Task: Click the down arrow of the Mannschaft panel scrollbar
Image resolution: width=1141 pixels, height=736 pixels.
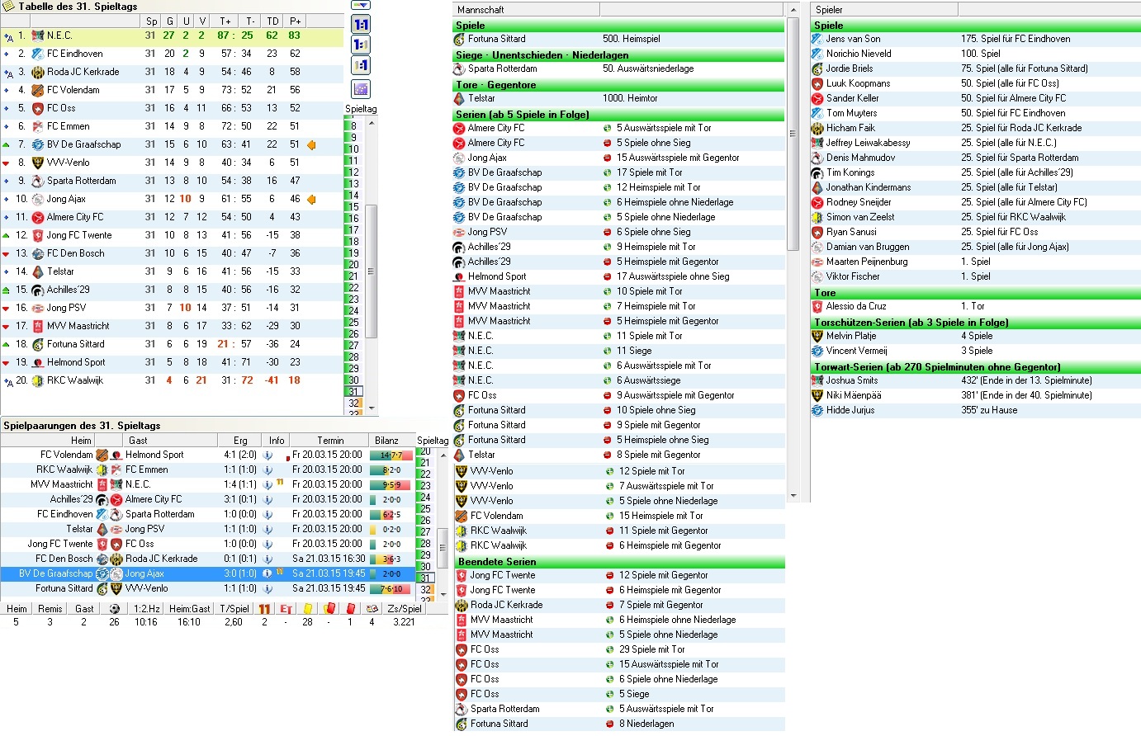Action: (793, 496)
